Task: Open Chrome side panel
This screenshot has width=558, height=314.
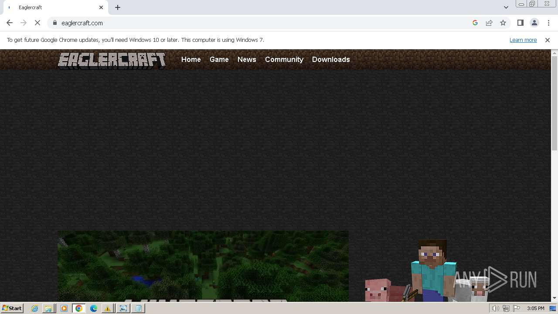Action: click(521, 23)
